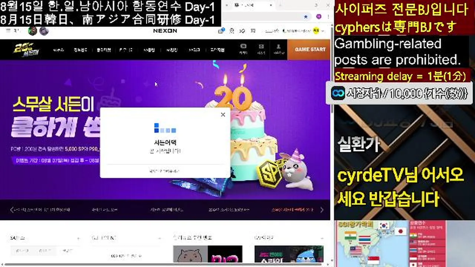Select the second tab under SA news
This screenshot has width=475, height=267.
tap(45, 251)
